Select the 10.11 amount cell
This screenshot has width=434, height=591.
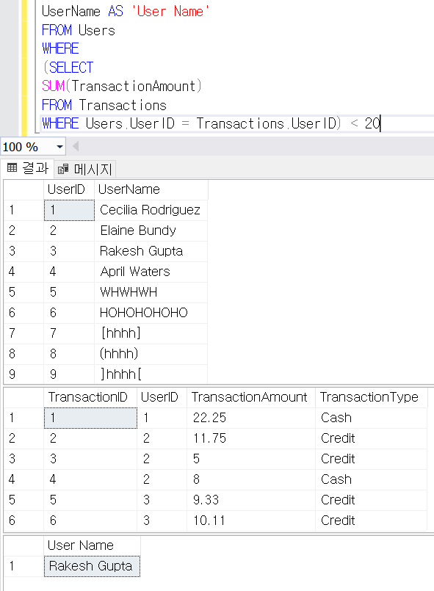(251, 520)
